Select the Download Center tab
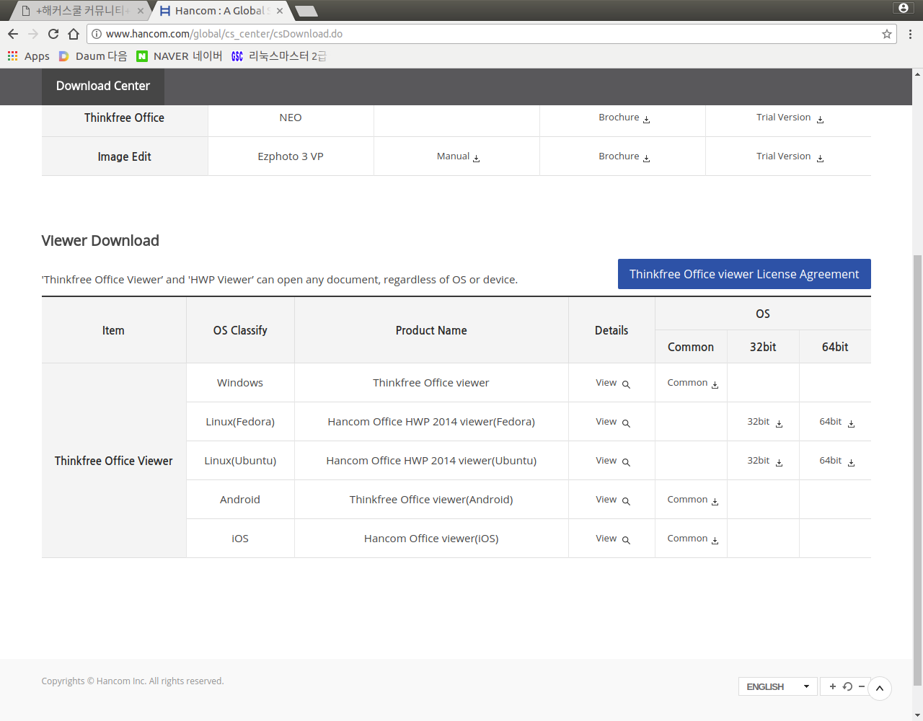Viewport: 923px width, 721px height. [103, 87]
